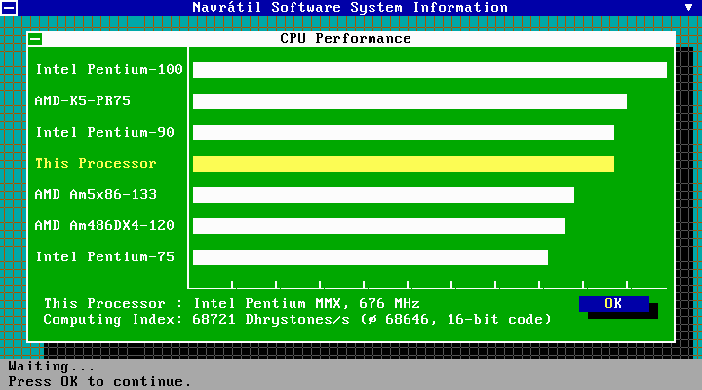Click the AMD-K5-PR75 performance bar
Screen dimensions: 702x390
click(409, 101)
